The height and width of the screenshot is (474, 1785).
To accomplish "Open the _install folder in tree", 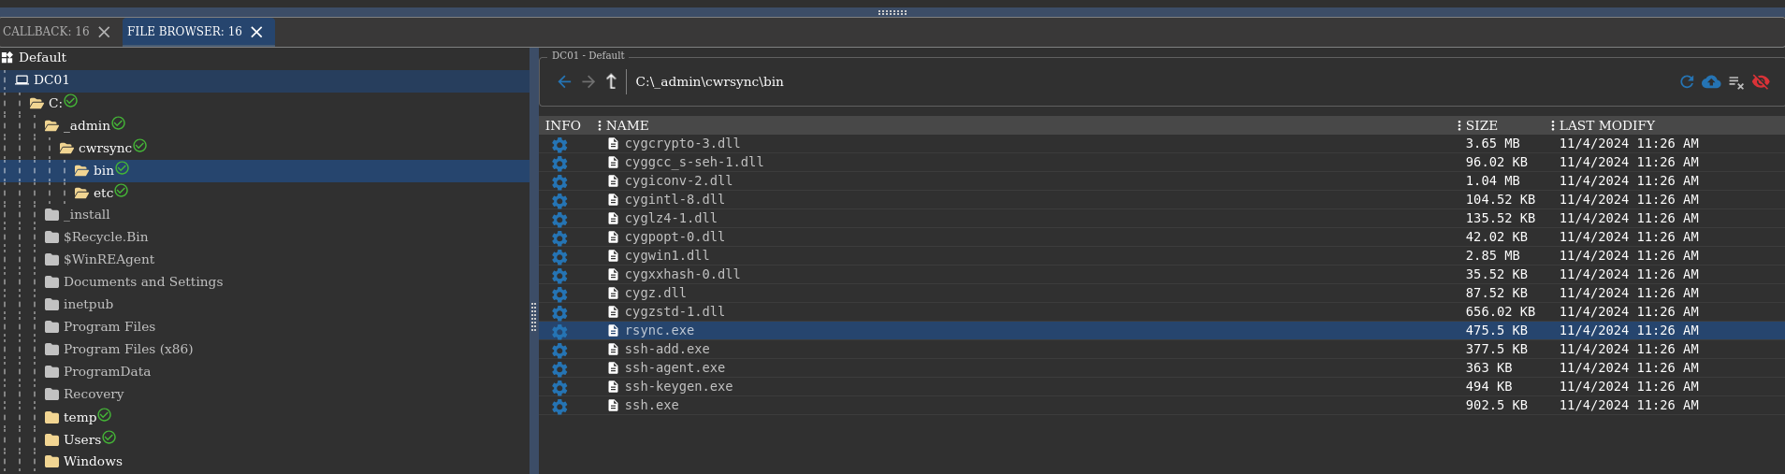I will (86, 215).
